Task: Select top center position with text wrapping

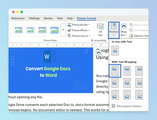Action: click(x=127, y=71)
